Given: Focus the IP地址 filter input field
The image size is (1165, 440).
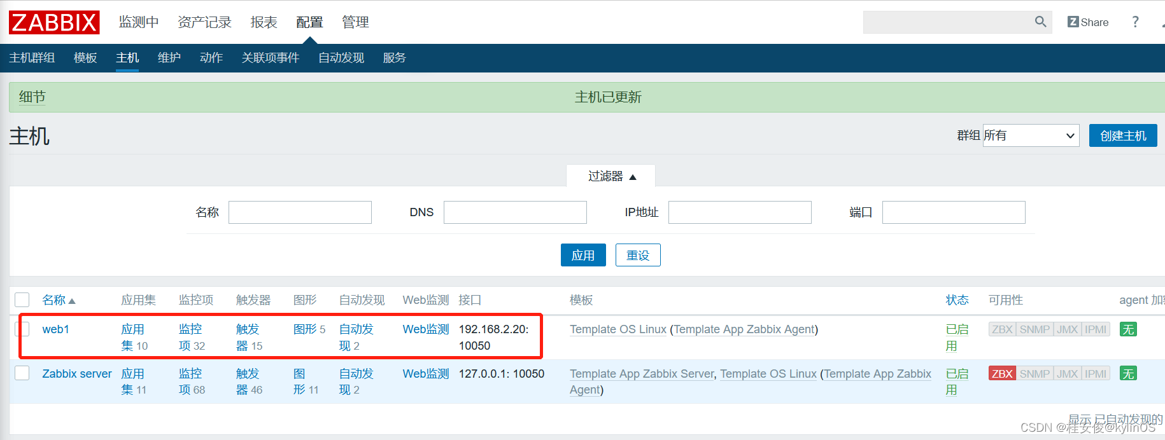Looking at the screenshot, I should click(x=740, y=212).
